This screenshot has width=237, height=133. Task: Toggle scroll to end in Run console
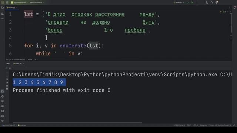[x=7, y=83]
